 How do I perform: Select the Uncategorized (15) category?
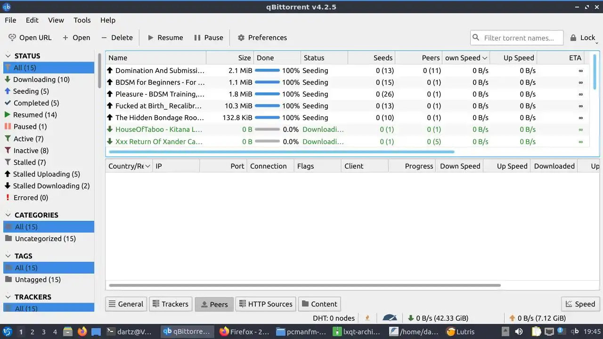(x=49, y=239)
